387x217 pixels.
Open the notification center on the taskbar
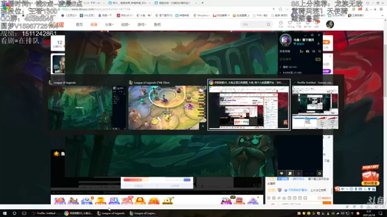380,213
